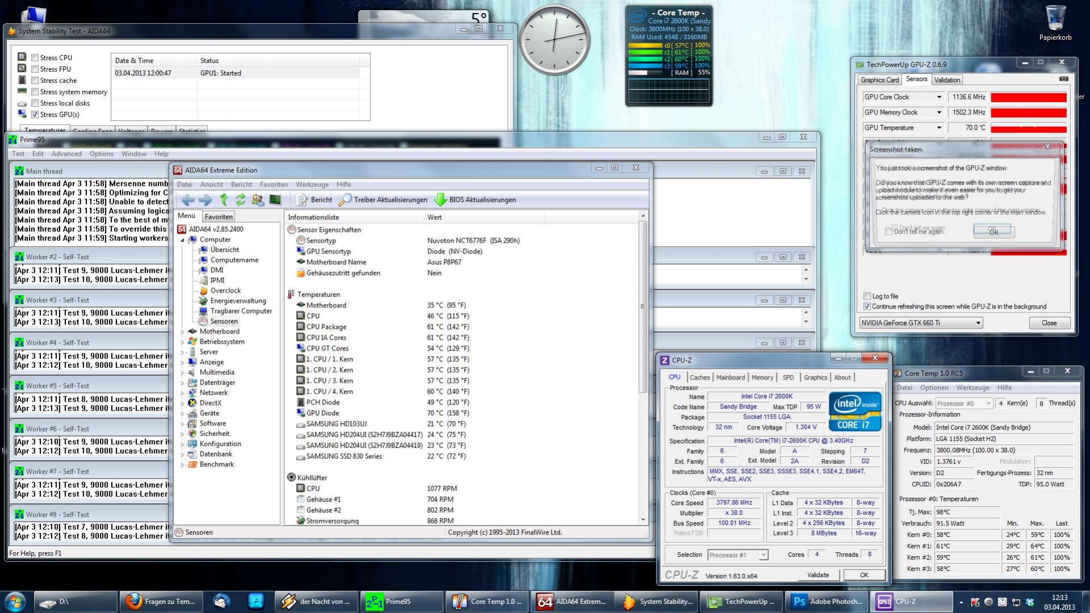Open the BIOS Aktualisierungen download icon

point(440,200)
